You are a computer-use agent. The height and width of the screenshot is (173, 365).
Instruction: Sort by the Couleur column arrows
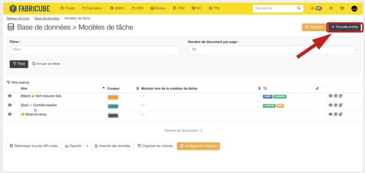point(137,89)
